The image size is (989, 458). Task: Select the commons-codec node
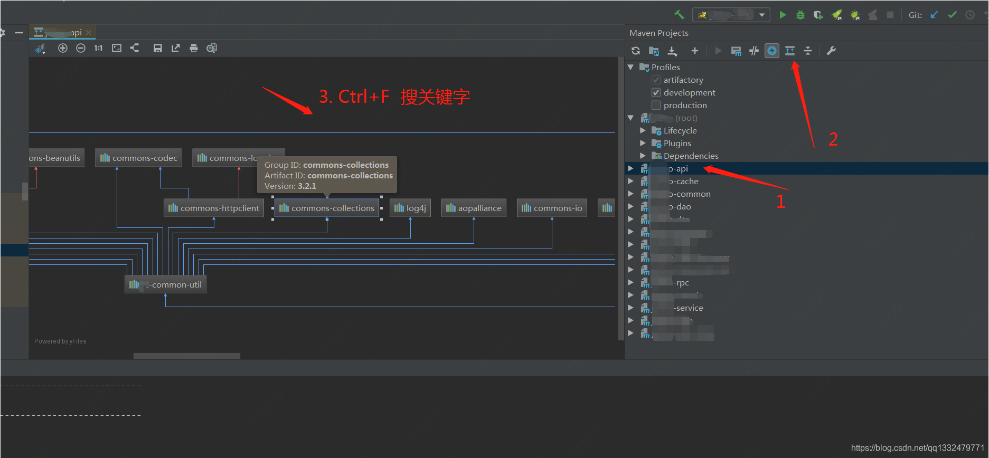click(x=138, y=158)
